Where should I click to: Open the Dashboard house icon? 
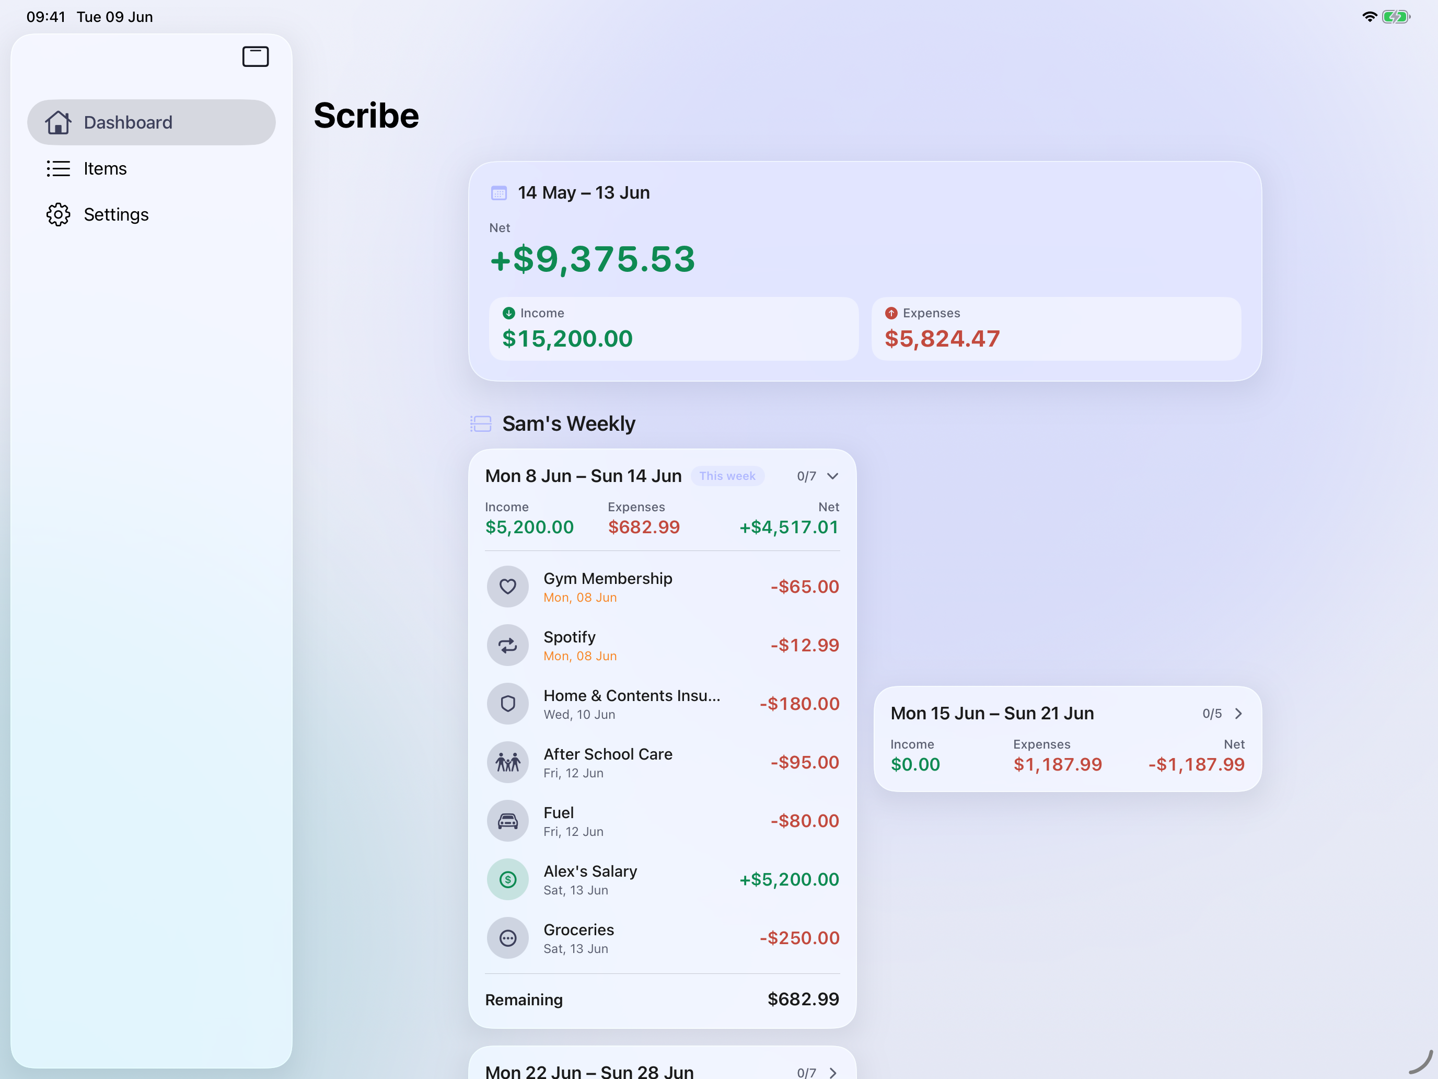click(58, 122)
